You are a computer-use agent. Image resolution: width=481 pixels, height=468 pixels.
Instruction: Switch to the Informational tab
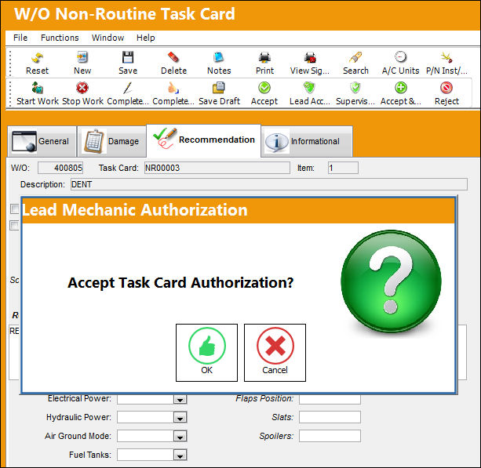pos(307,141)
